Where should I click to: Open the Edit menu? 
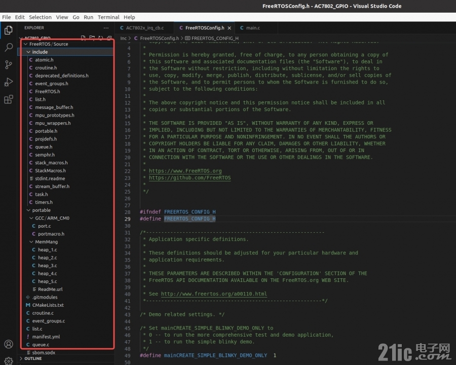coord(20,17)
